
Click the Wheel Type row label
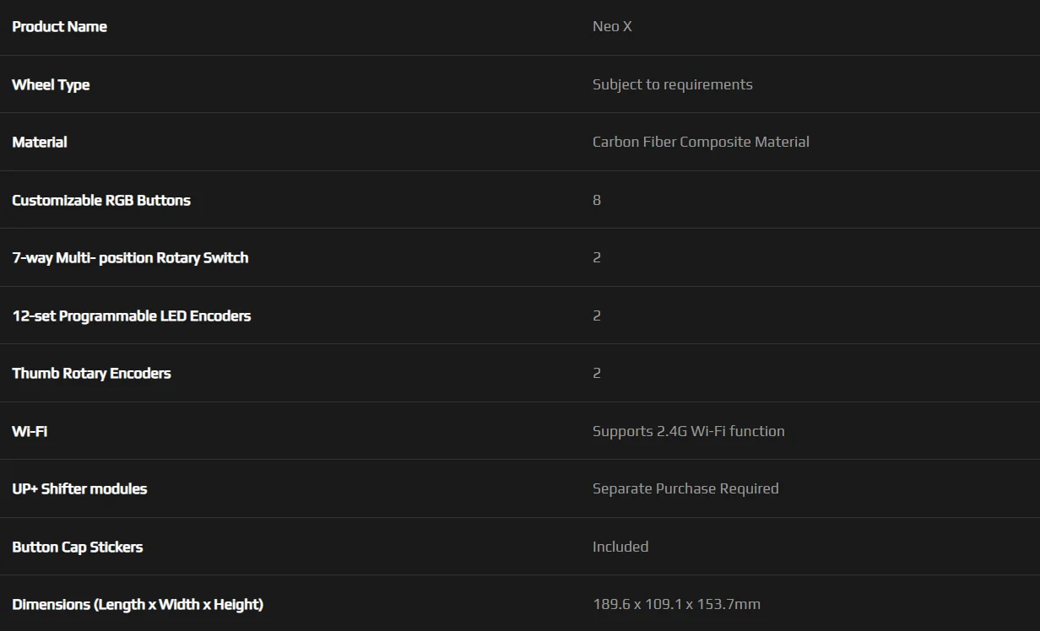[x=51, y=84]
